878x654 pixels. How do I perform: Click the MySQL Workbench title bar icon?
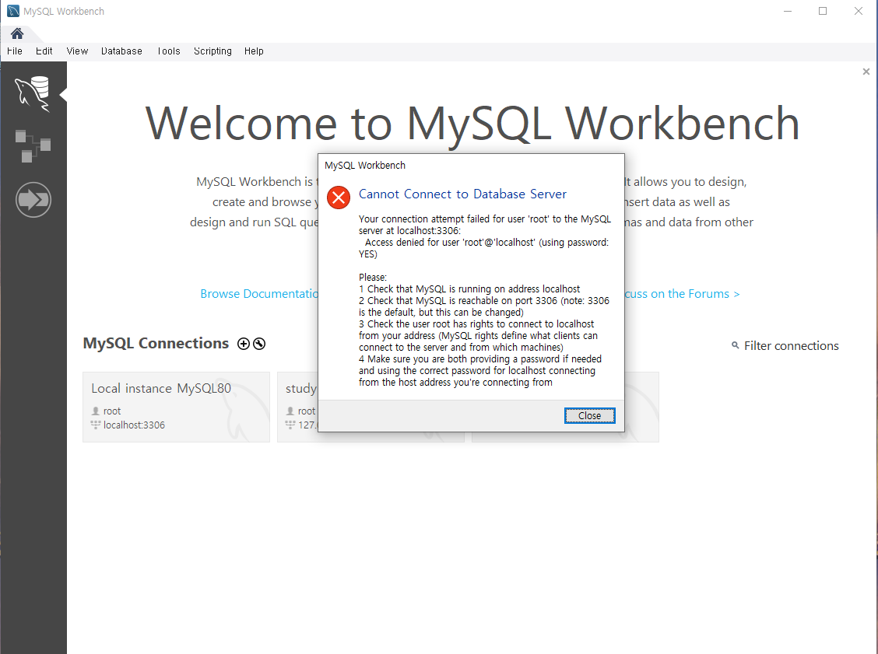[x=13, y=11]
